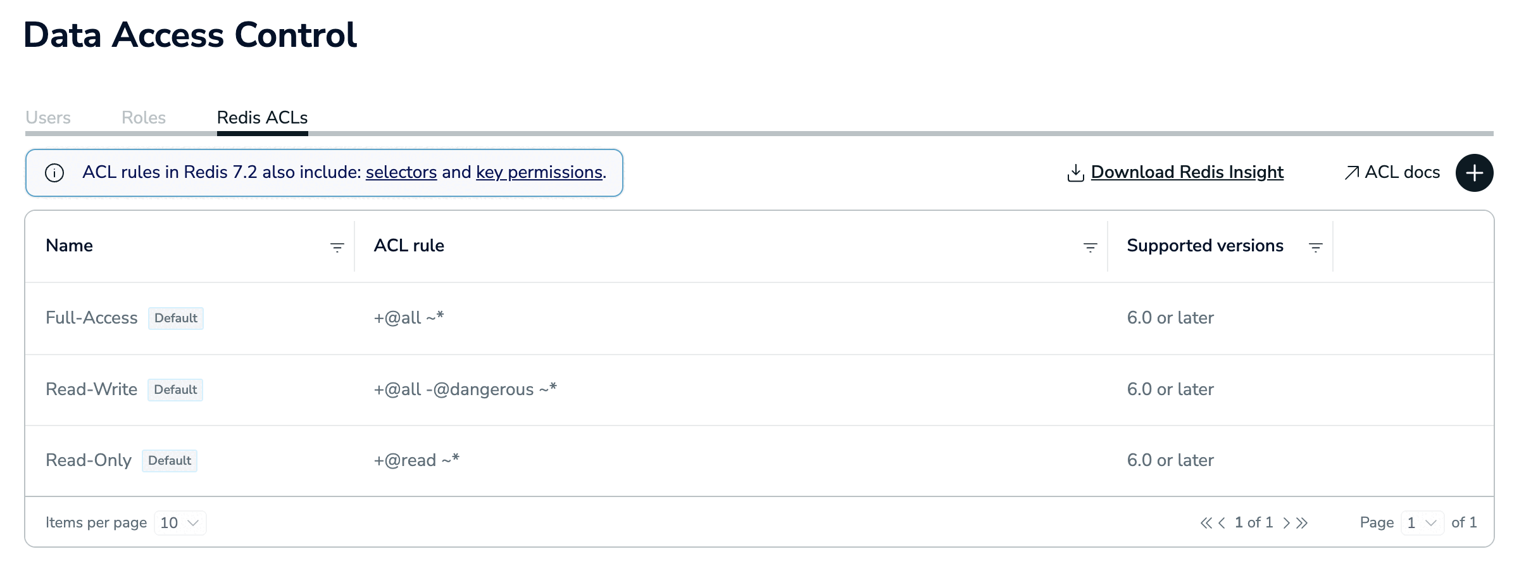This screenshot has width=1519, height=580.
Task: Click the Download Redis Insight link
Action: [1187, 172]
